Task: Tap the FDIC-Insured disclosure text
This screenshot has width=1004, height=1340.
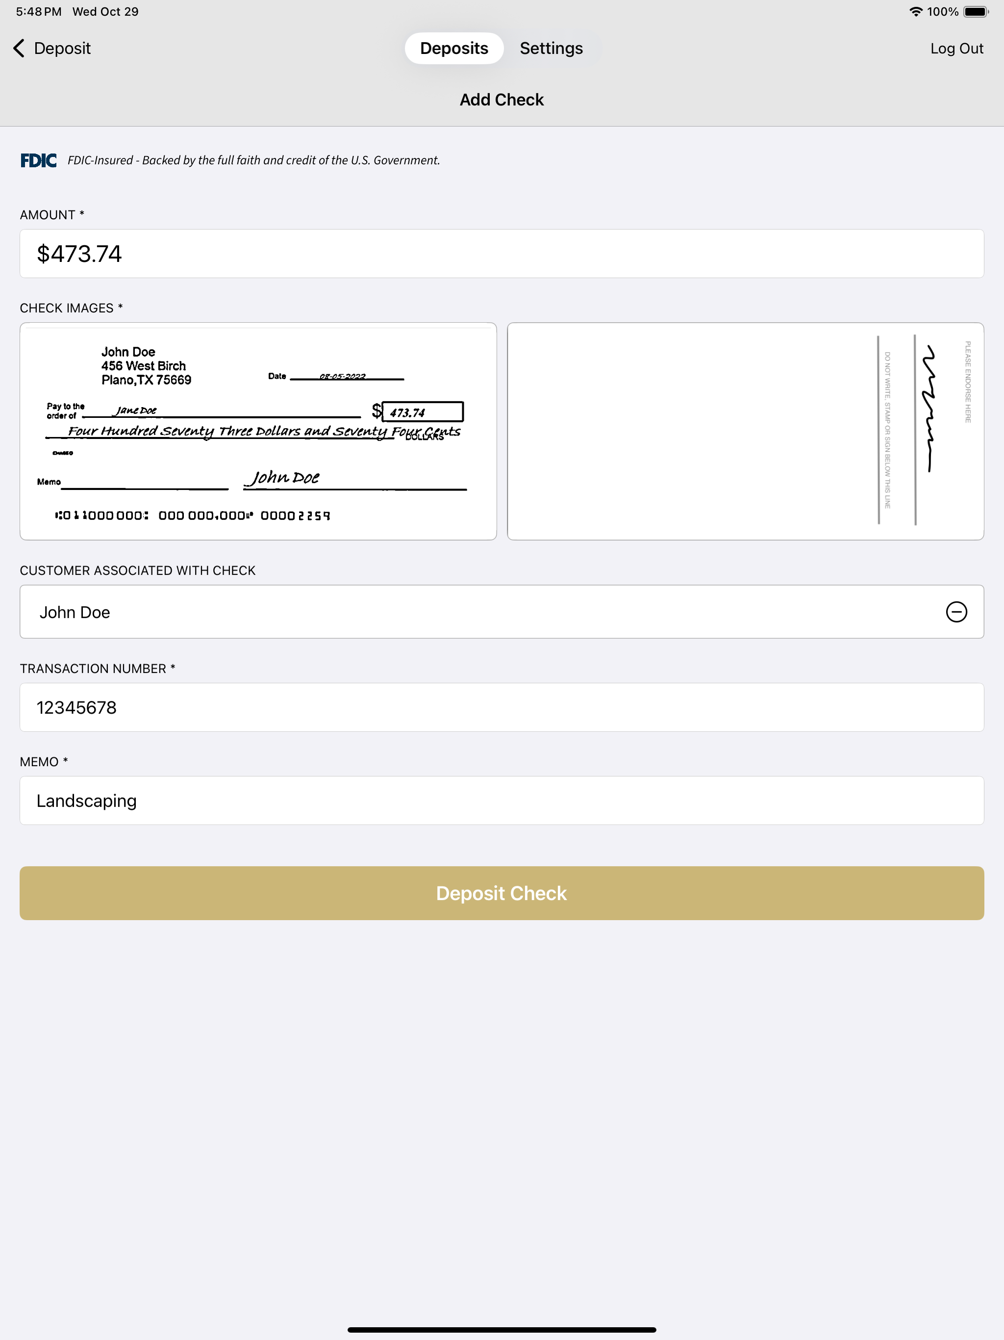Action: click(x=254, y=160)
